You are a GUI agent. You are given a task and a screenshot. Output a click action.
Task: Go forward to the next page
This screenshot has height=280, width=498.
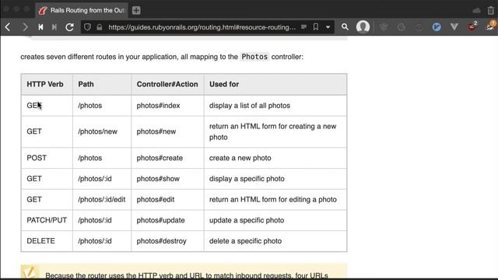click(25, 27)
